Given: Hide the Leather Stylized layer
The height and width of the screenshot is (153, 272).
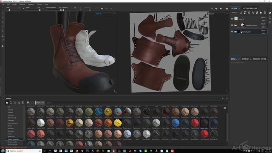Looking at the screenshot, I should tap(232, 25).
